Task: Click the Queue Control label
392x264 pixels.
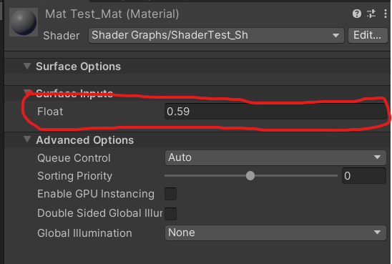Action: 74,158
